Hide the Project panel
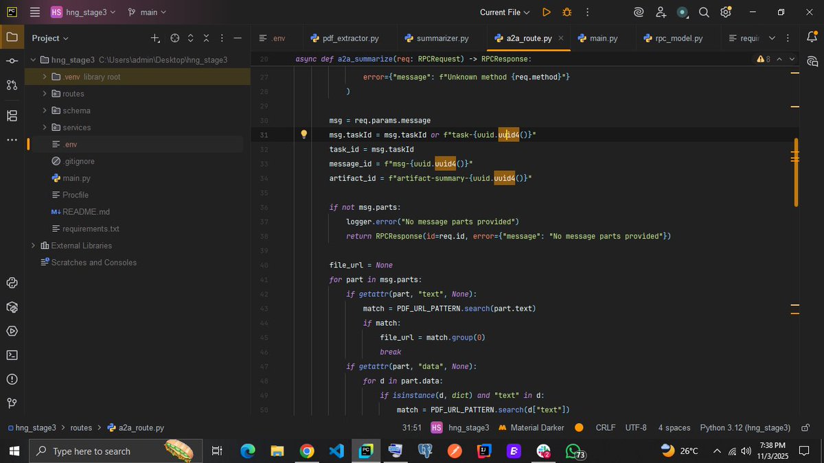Screen dimensions: 824x463 click(x=238, y=38)
